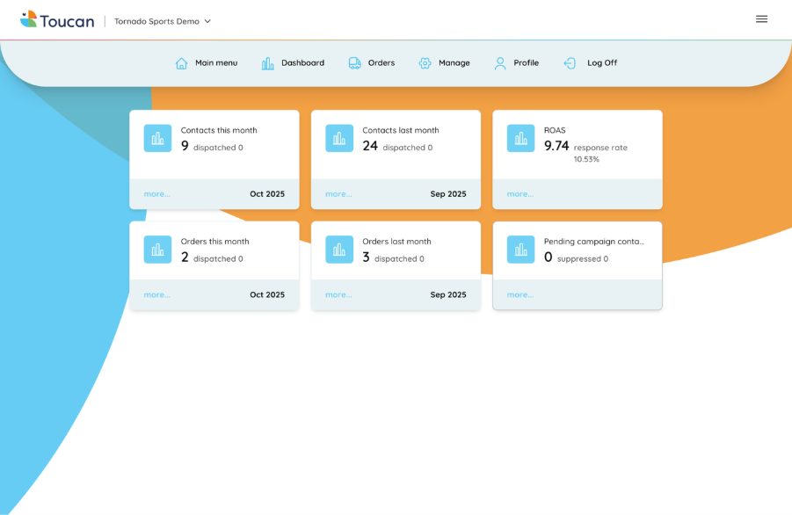
Task: Click the house icon for Main menu
Action: pyautogui.click(x=181, y=63)
